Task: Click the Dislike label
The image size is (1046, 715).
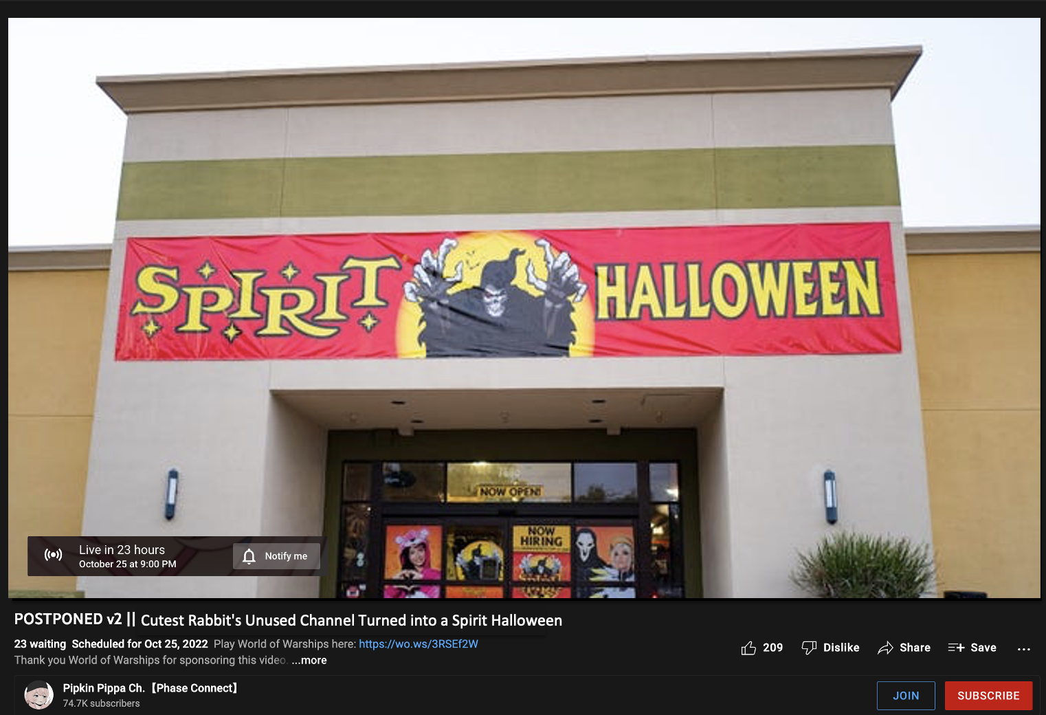Action: [841, 648]
